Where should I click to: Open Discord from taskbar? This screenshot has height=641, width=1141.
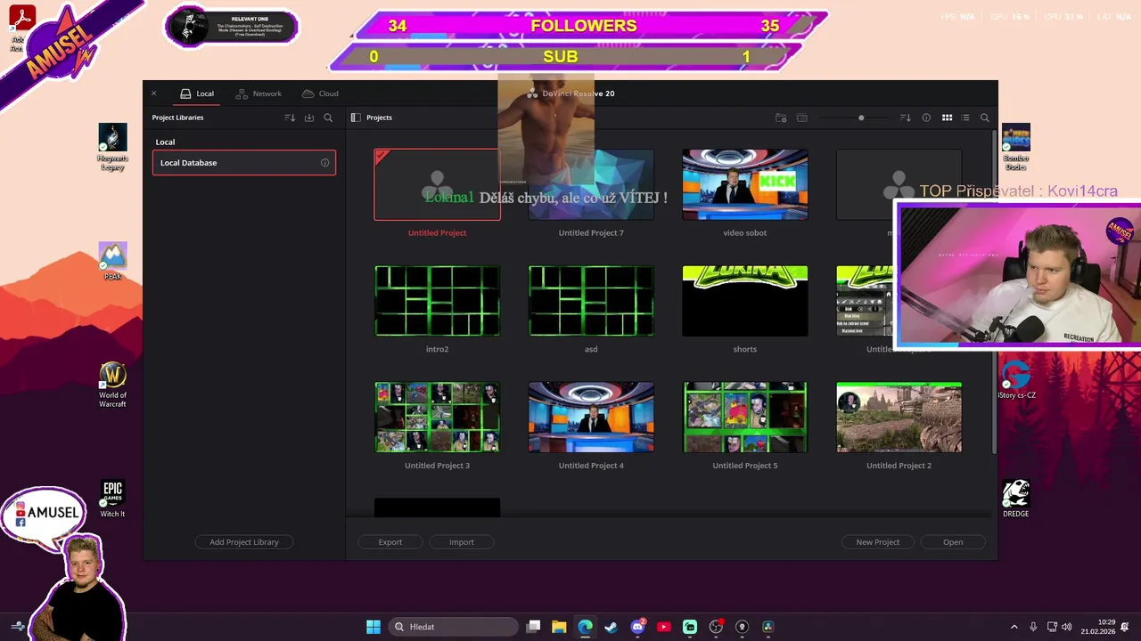click(x=637, y=627)
